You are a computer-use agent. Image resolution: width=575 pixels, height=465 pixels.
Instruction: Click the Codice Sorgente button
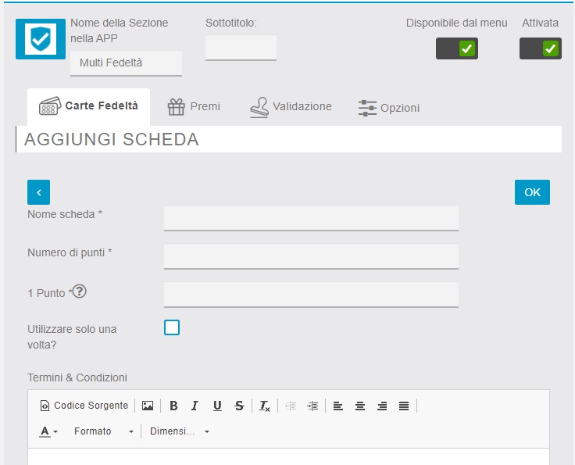click(84, 406)
